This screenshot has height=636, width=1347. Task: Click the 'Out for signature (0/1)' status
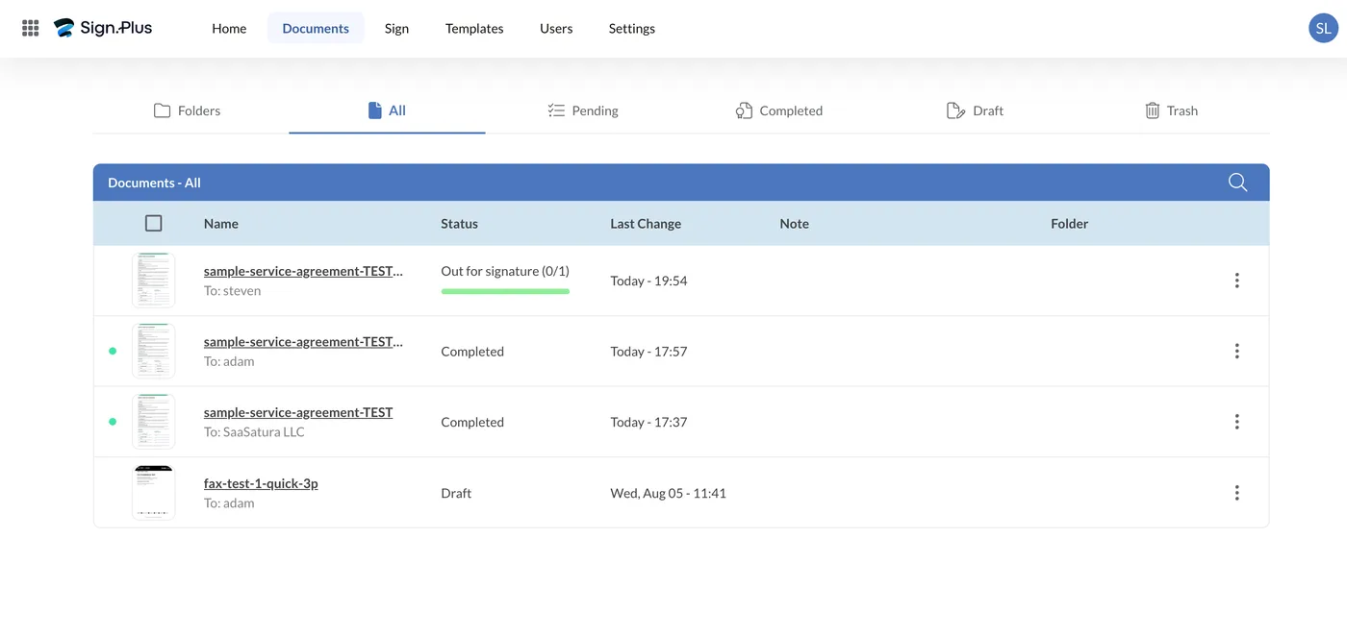click(505, 271)
